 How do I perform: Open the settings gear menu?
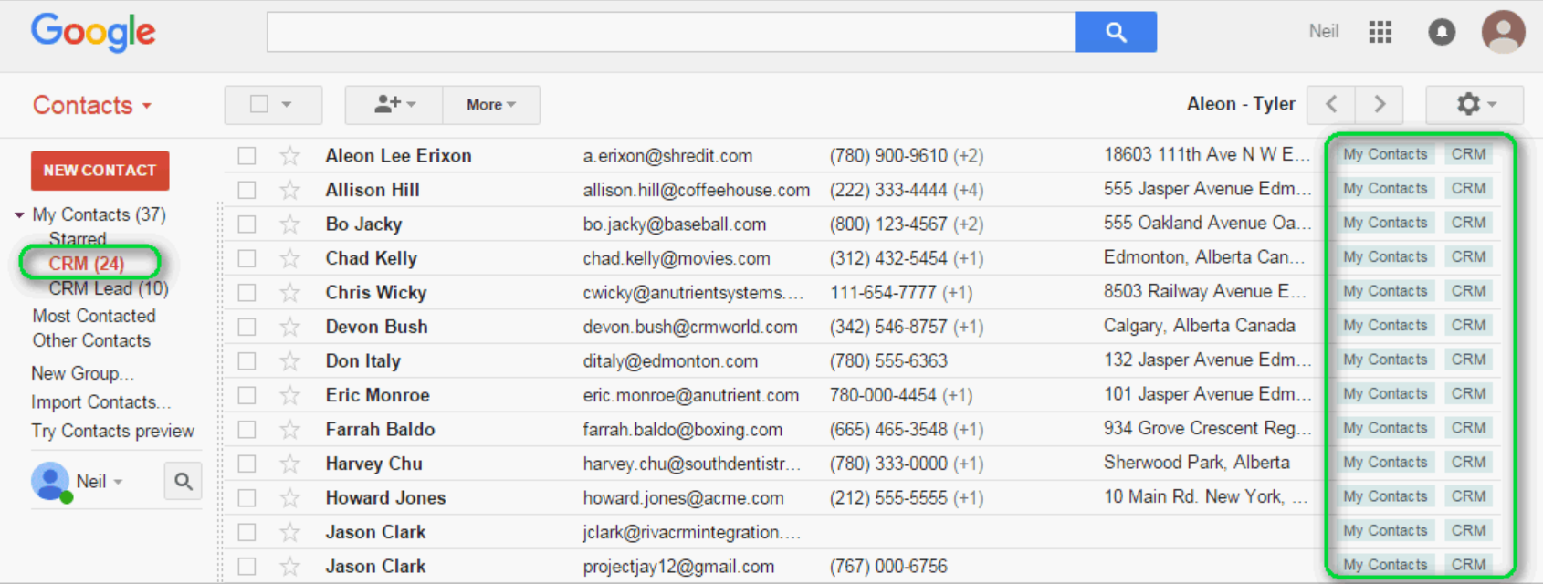(1475, 104)
